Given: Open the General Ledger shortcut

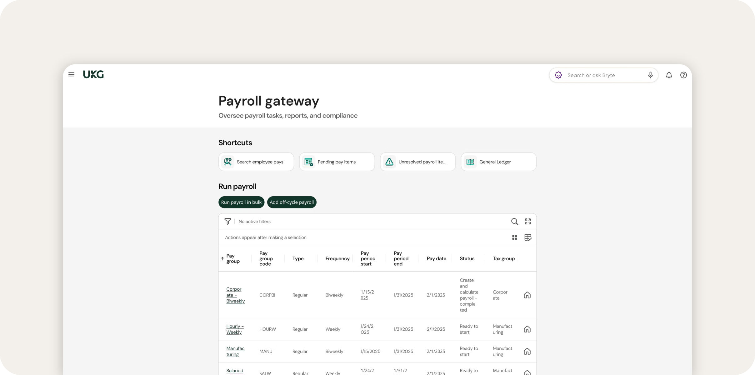Looking at the screenshot, I should [498, 162].
